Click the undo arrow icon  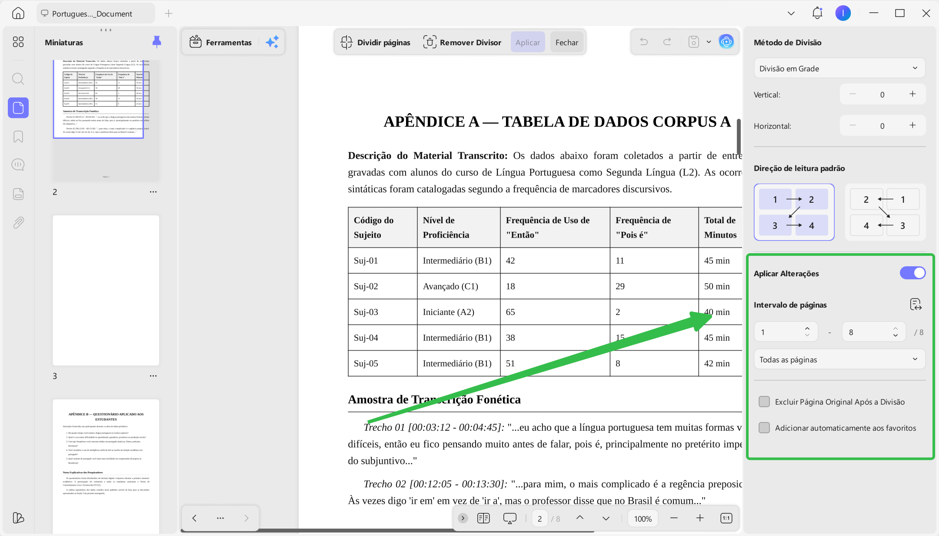pyautogui.click(x=644, y=42)
